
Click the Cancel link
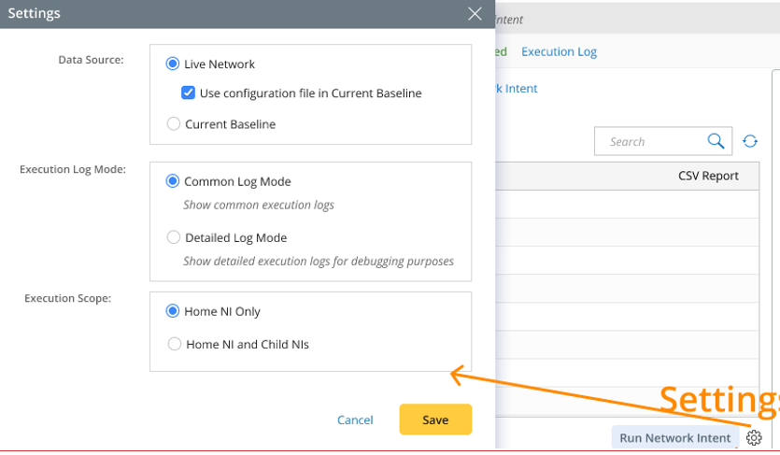(355, 420)
